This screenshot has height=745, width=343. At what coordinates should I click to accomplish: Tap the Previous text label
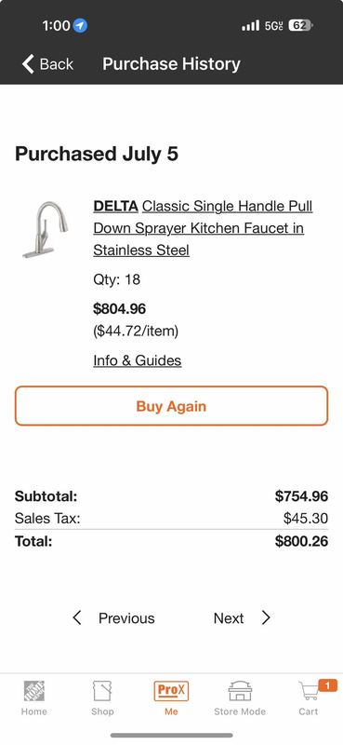(x=126, y=618)
